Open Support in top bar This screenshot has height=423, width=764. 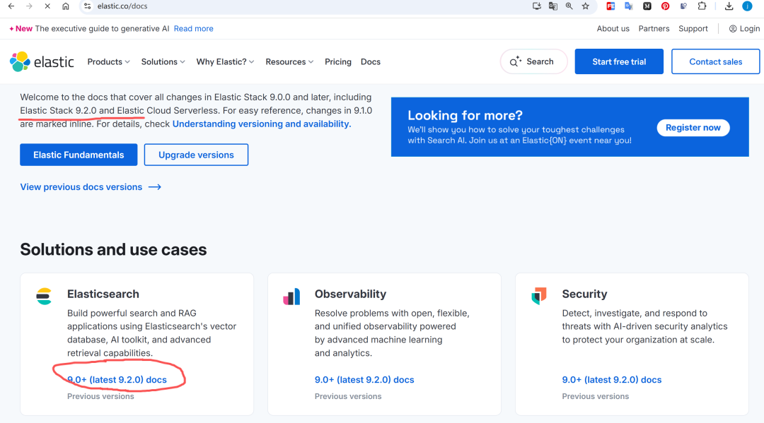point(693,29)
